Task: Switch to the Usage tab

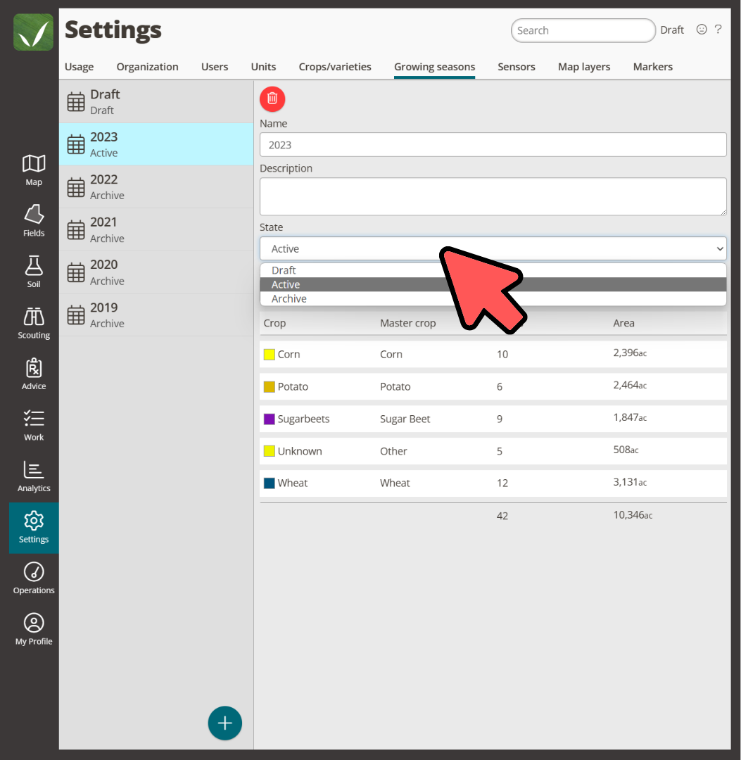Action: point(79,67)
